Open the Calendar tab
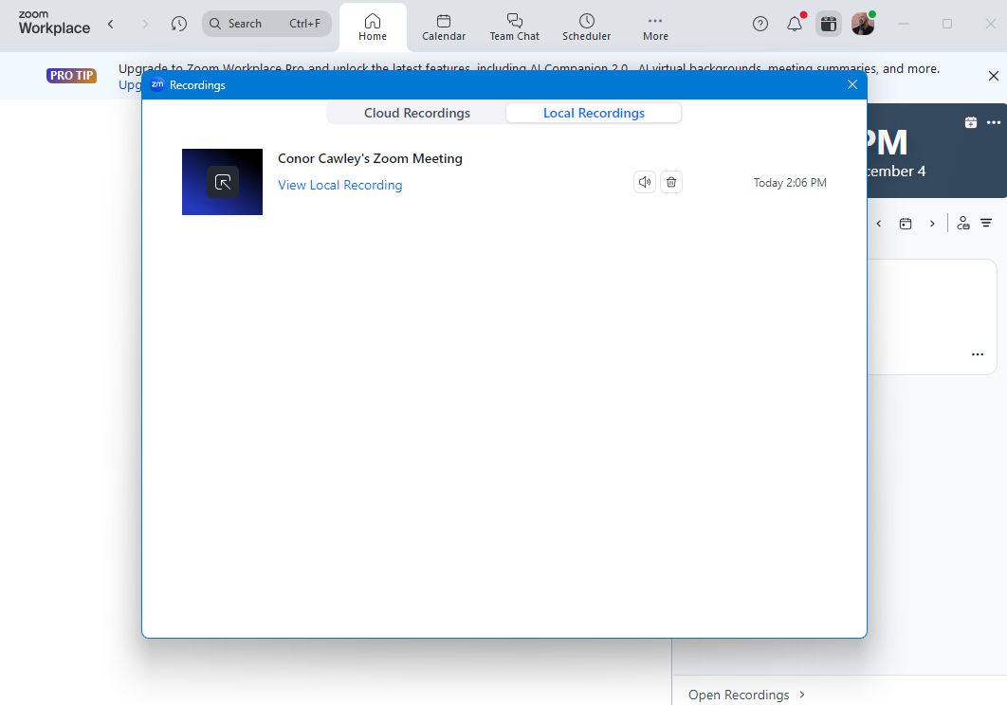 [444, 27]
